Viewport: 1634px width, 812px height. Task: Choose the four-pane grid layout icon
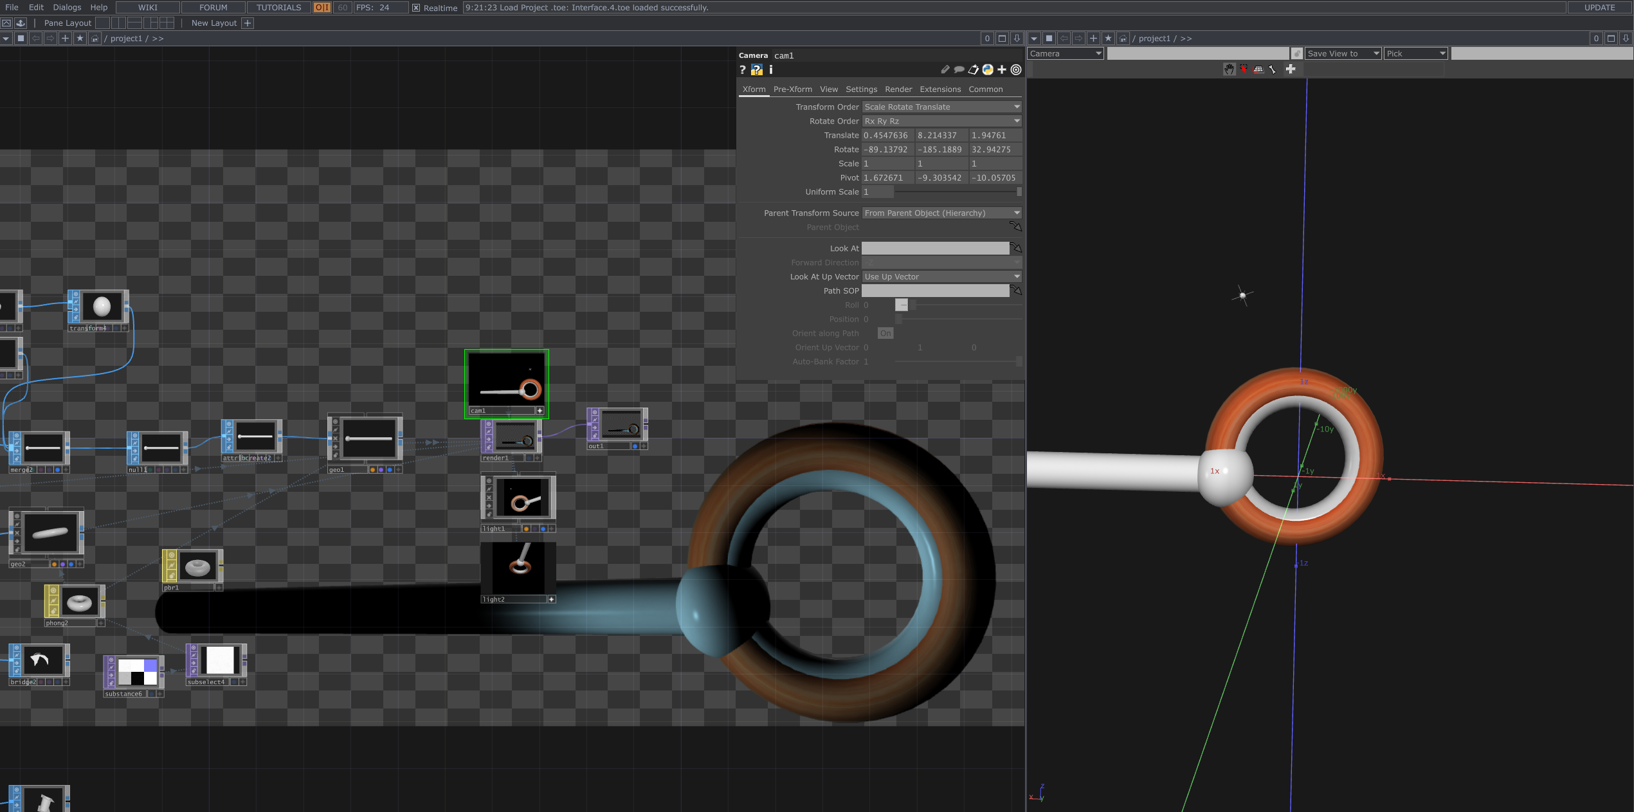[167, 23]
